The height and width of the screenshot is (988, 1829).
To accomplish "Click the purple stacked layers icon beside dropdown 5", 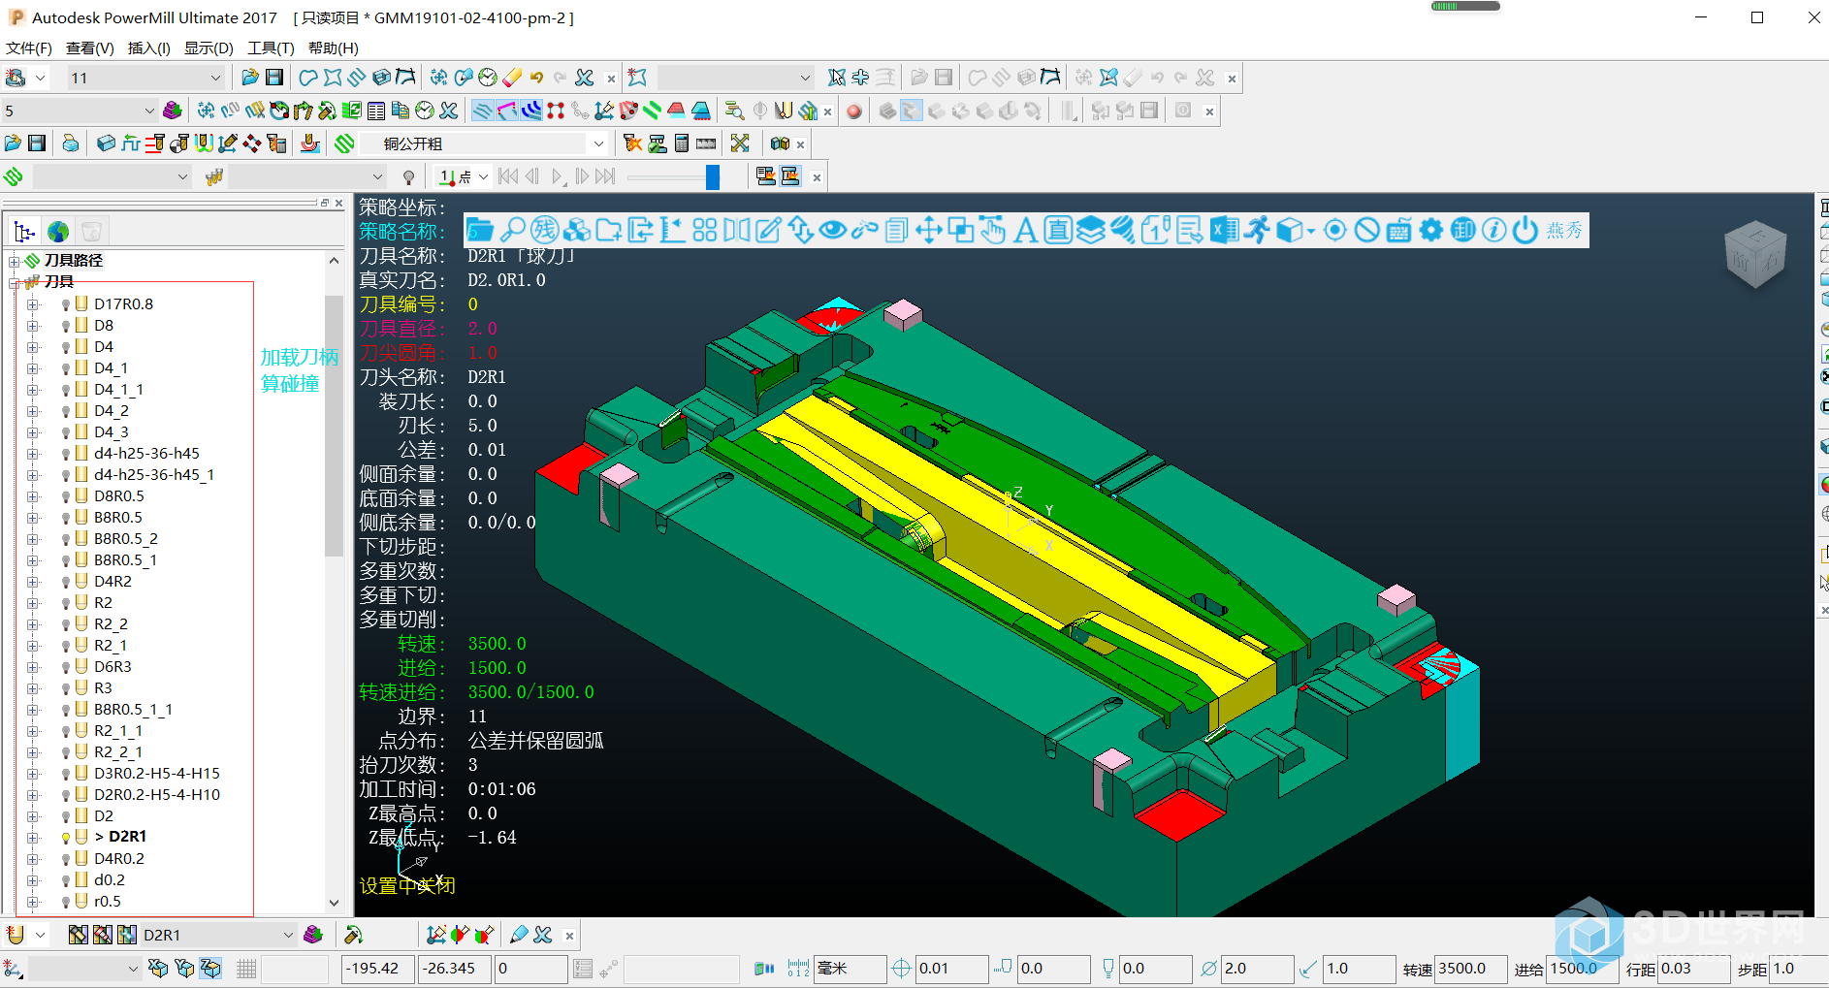I will (x=173, y=111).
